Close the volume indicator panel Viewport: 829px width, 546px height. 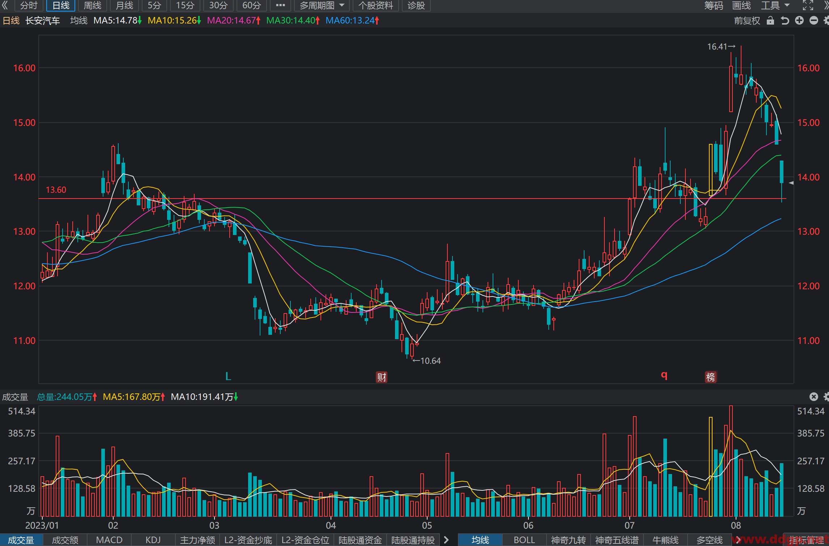click(x=814, y=397)
